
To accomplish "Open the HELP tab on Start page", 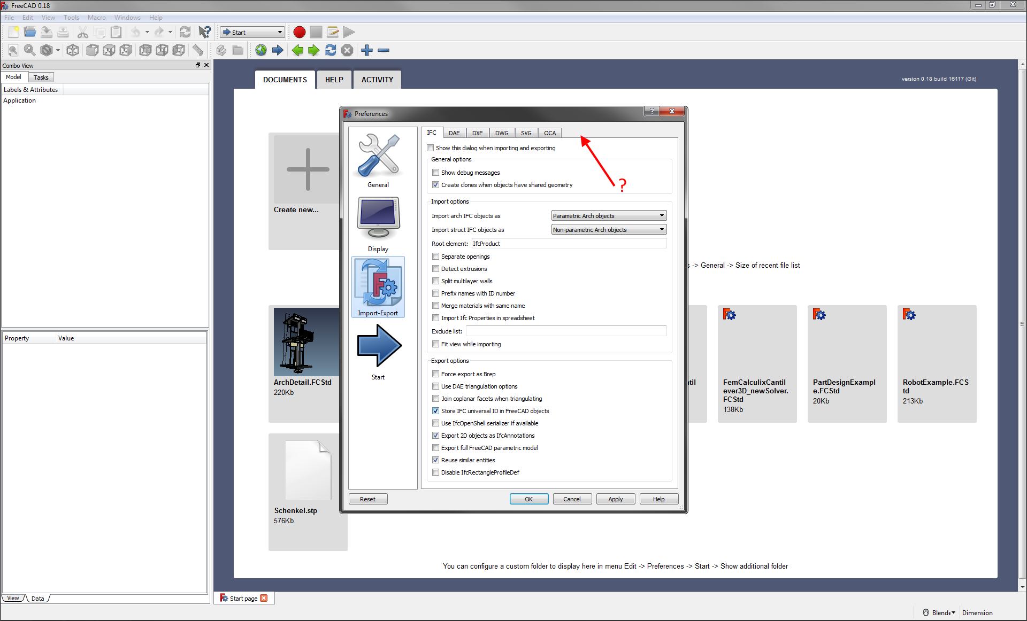I will click(x=334, y=80).
